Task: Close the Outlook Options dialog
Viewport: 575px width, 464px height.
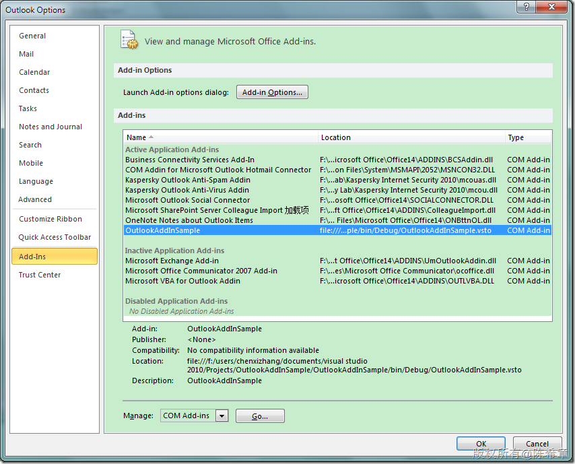Action: (x=551, y=7)
